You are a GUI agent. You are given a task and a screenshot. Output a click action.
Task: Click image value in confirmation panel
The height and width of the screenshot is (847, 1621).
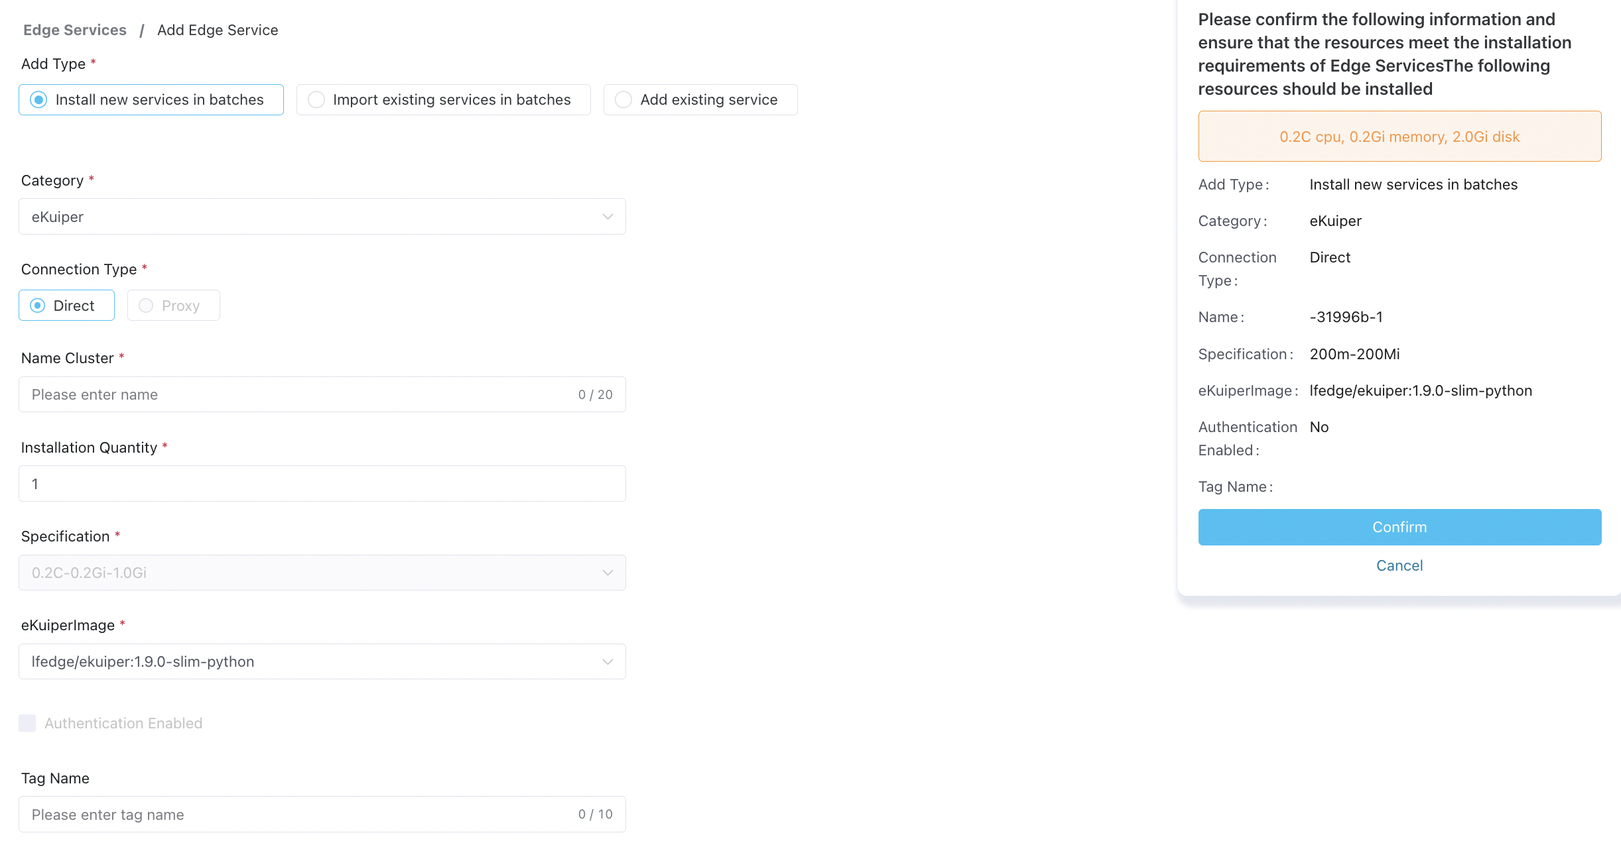pos(1421,390)
